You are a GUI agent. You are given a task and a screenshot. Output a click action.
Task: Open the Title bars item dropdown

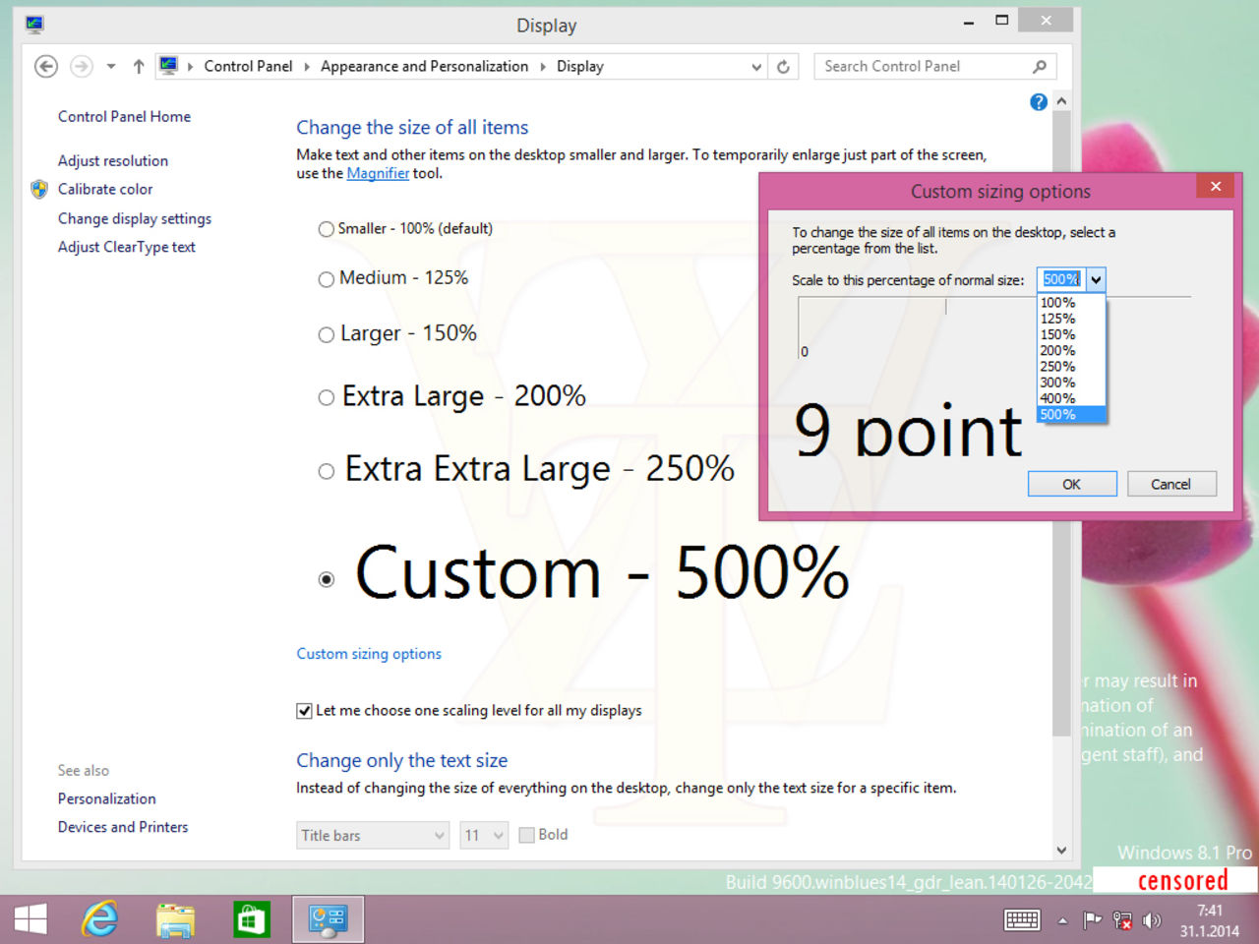click(x=440, y=835)
